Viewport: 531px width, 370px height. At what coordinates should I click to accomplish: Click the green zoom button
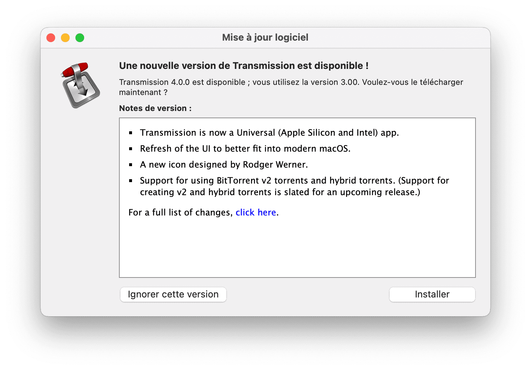point(79,37)
